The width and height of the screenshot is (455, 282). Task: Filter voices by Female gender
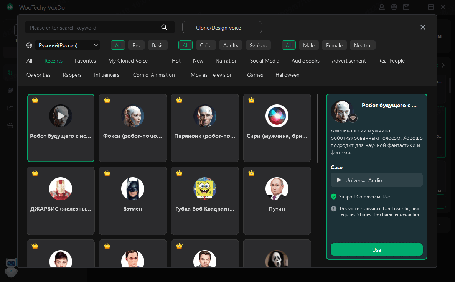[x=334, y=45]
